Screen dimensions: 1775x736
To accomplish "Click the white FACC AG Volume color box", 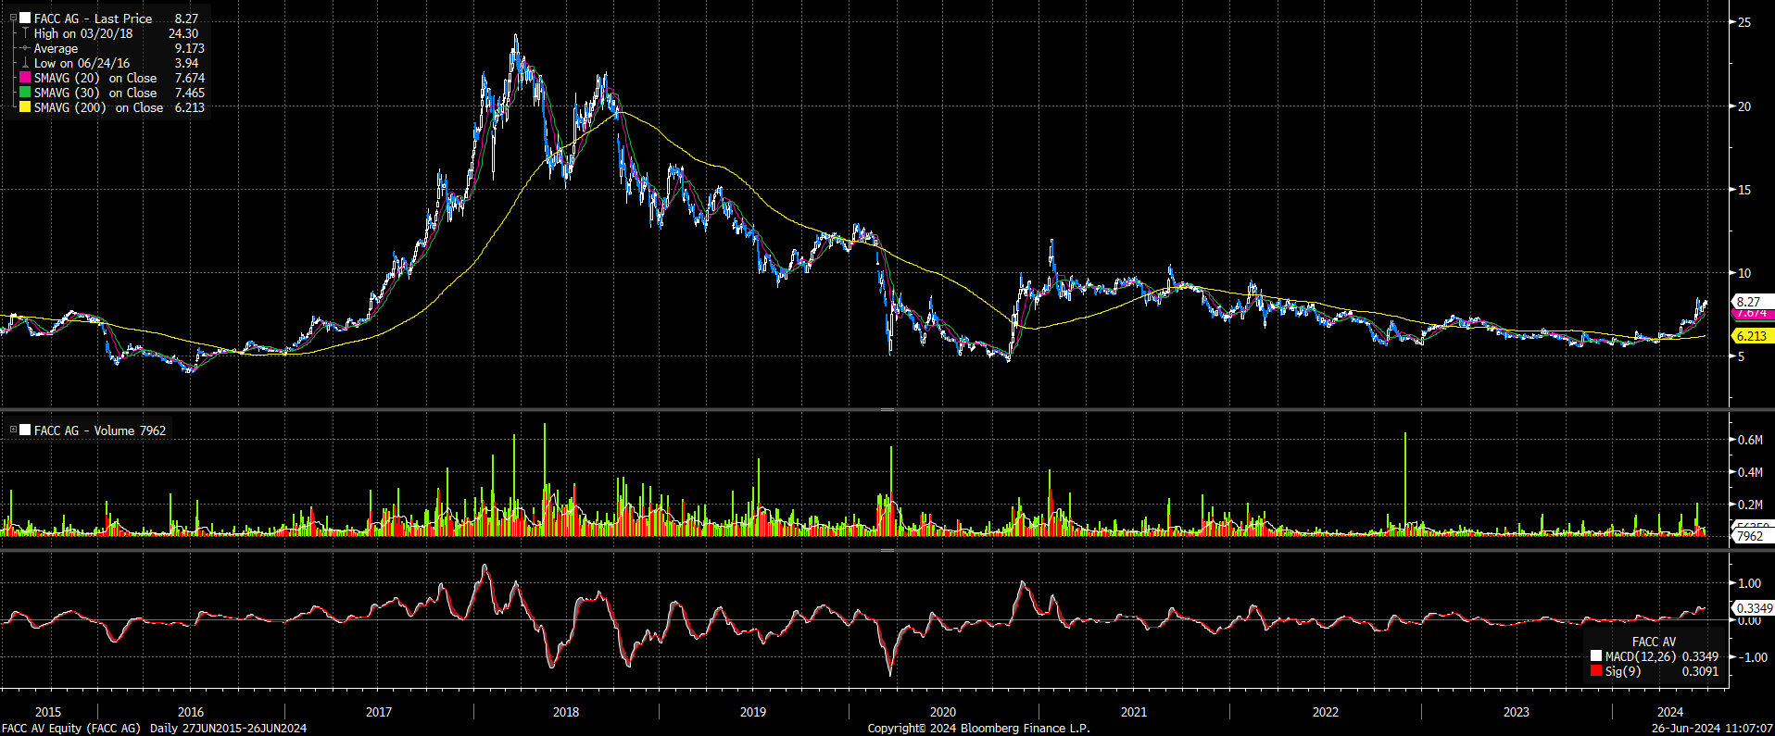I will (x=25, y=430).
